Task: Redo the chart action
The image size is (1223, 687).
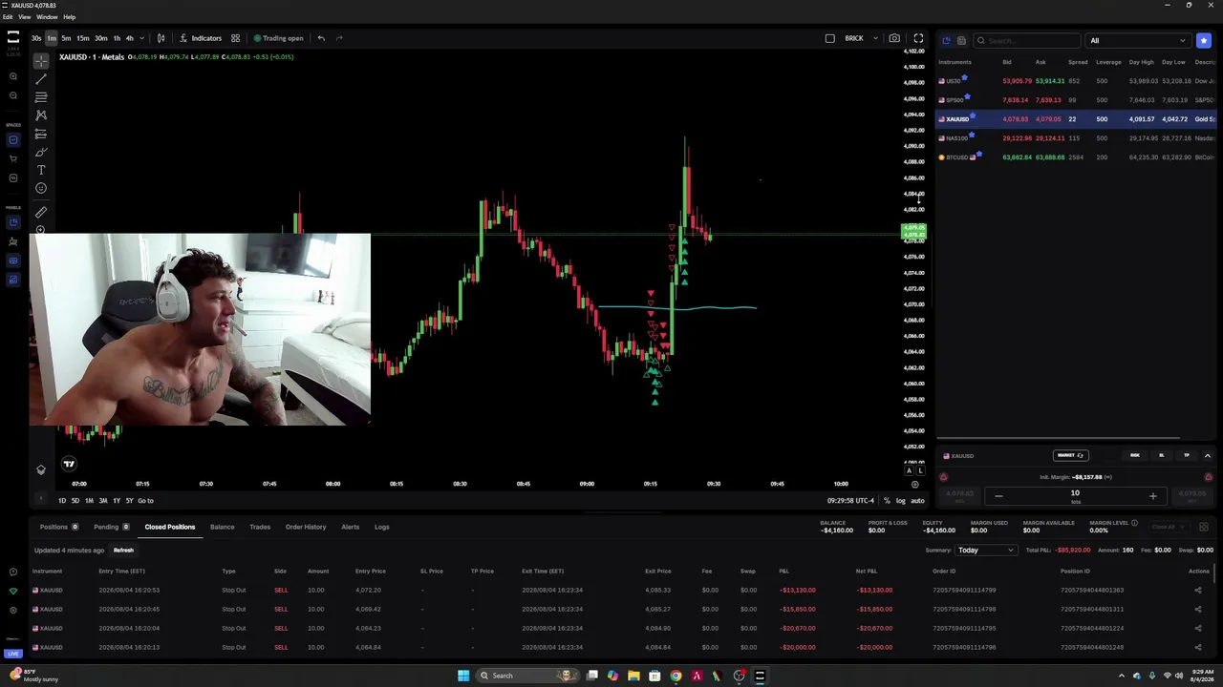Action: [340, 38]
